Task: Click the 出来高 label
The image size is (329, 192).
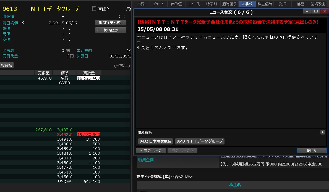Action: (8, 51)
